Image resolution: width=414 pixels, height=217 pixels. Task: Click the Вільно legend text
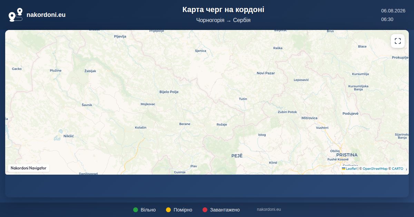pyautogui.click(x=148, y=210)
